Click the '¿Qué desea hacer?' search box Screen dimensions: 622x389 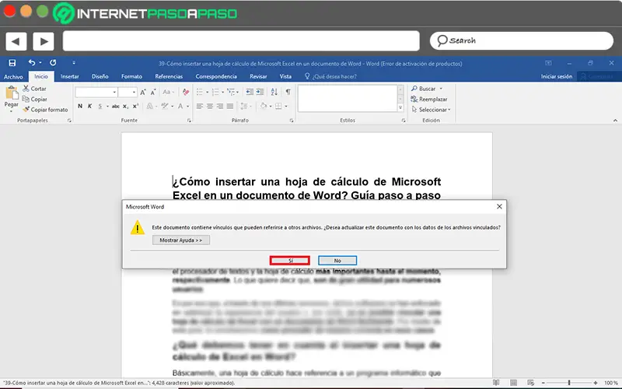point(330,76)
